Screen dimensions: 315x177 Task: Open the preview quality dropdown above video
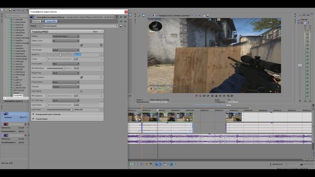176,15
